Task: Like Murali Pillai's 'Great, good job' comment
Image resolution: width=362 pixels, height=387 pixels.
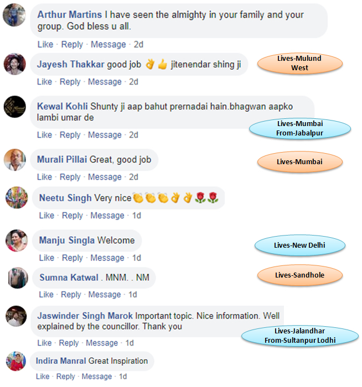Action: click(x=44, y=177)
